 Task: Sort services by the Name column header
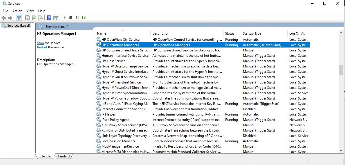point(123,33)
